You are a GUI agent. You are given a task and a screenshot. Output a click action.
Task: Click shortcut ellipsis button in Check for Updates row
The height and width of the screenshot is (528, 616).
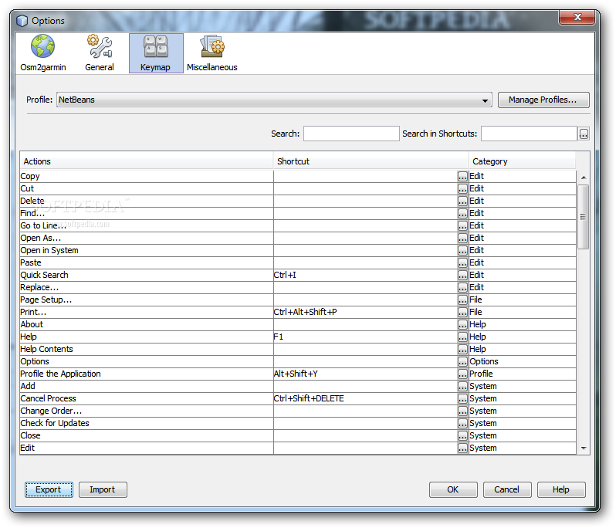pyautogui.click(x=463, y=424)
